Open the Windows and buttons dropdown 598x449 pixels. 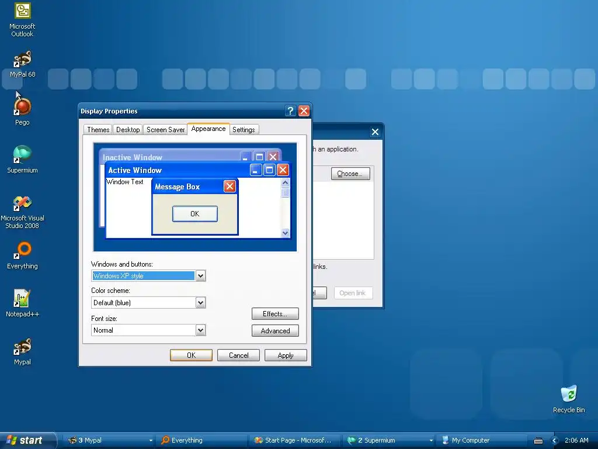[x=200, y=276]
